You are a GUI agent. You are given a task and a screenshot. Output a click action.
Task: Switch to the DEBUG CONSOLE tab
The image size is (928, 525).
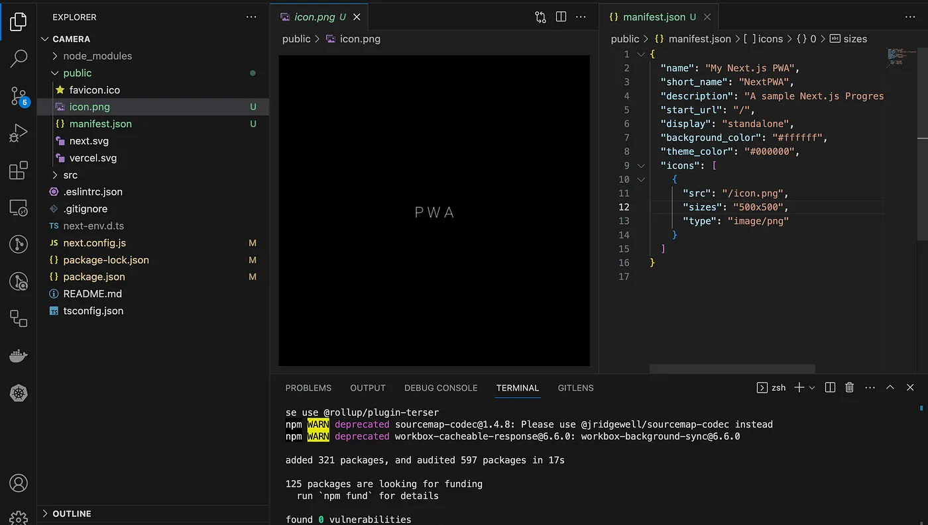click(x=441, y=388)
